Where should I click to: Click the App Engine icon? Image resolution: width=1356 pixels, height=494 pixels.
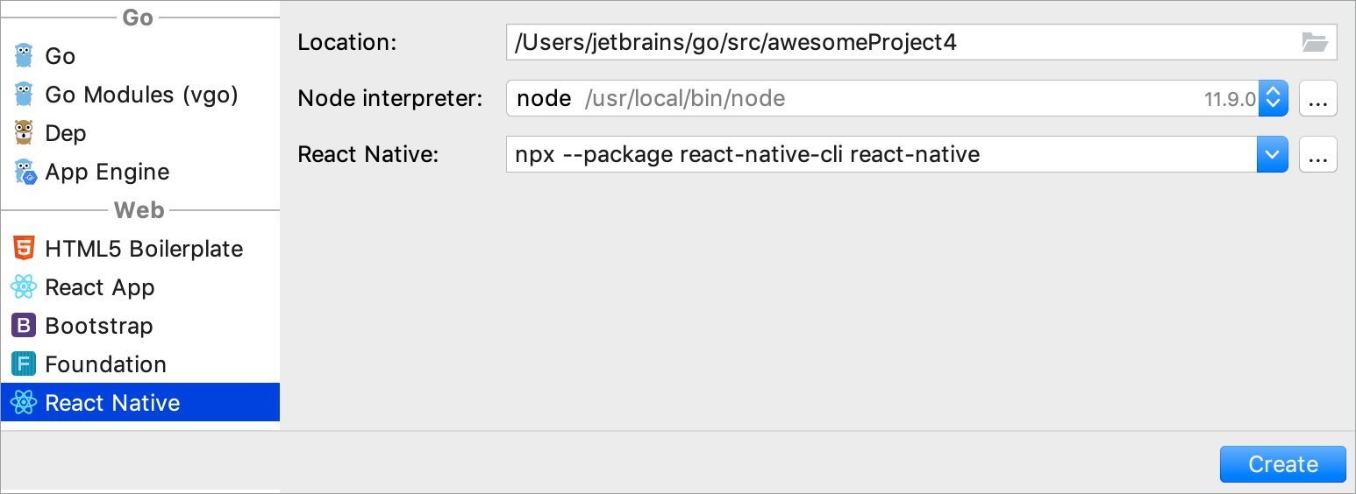[x=24, y=172]
